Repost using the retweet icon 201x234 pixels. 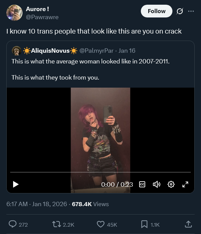56,224
